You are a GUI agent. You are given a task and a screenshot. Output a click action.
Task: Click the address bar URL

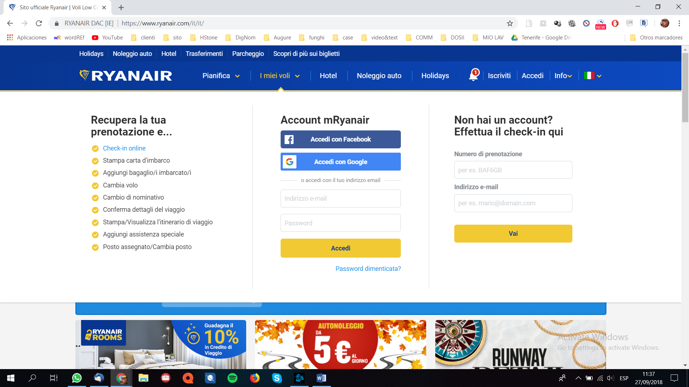163,23
